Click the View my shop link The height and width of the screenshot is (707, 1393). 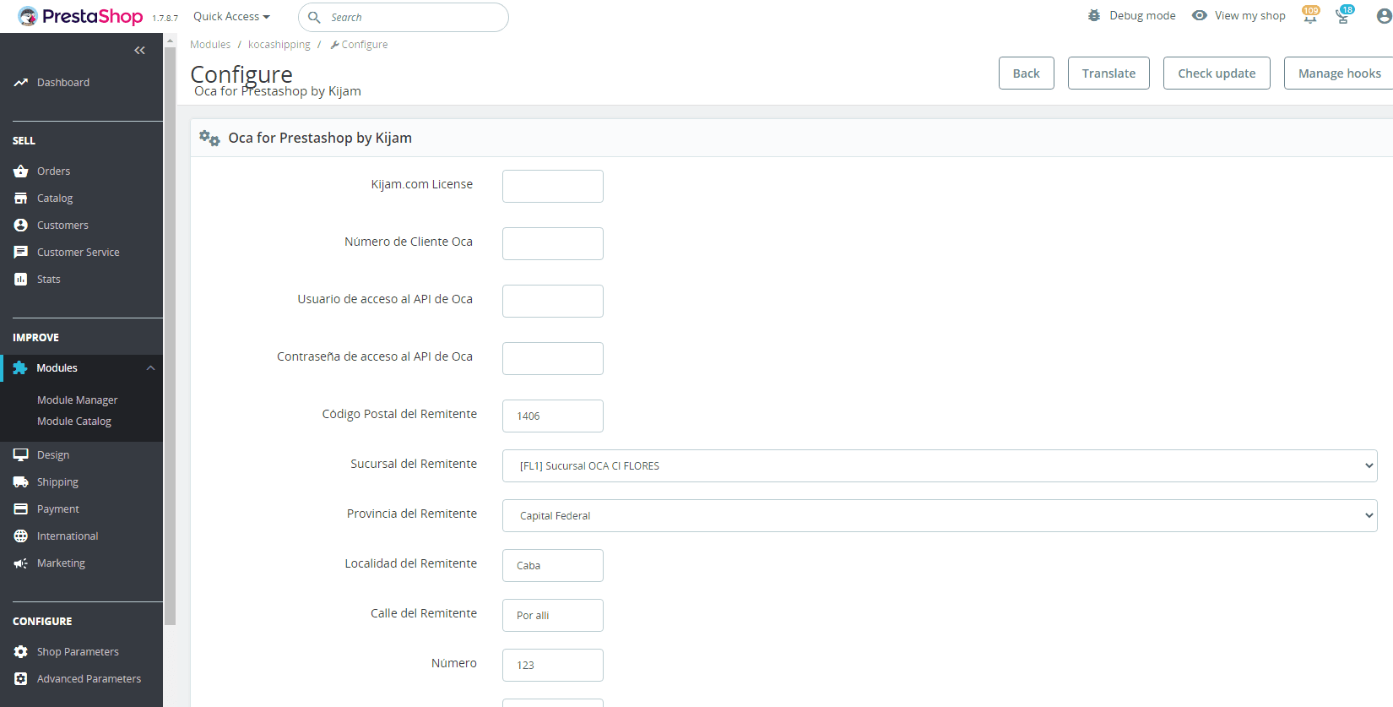[x=1249, y=15]
